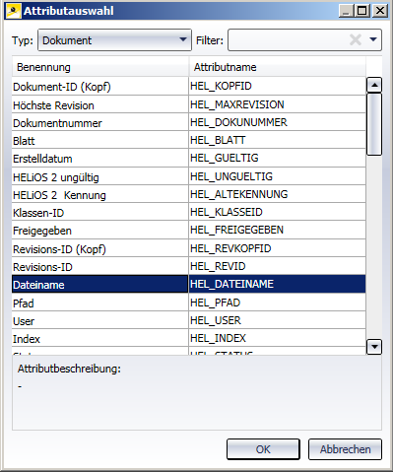Select the HEL_PFAD attribute entry
This screenshot has width=393, height=472.
point(189,303)
